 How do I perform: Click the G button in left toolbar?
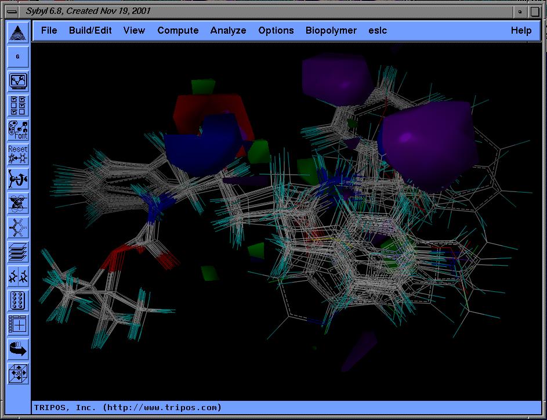[x=18, y=57]
